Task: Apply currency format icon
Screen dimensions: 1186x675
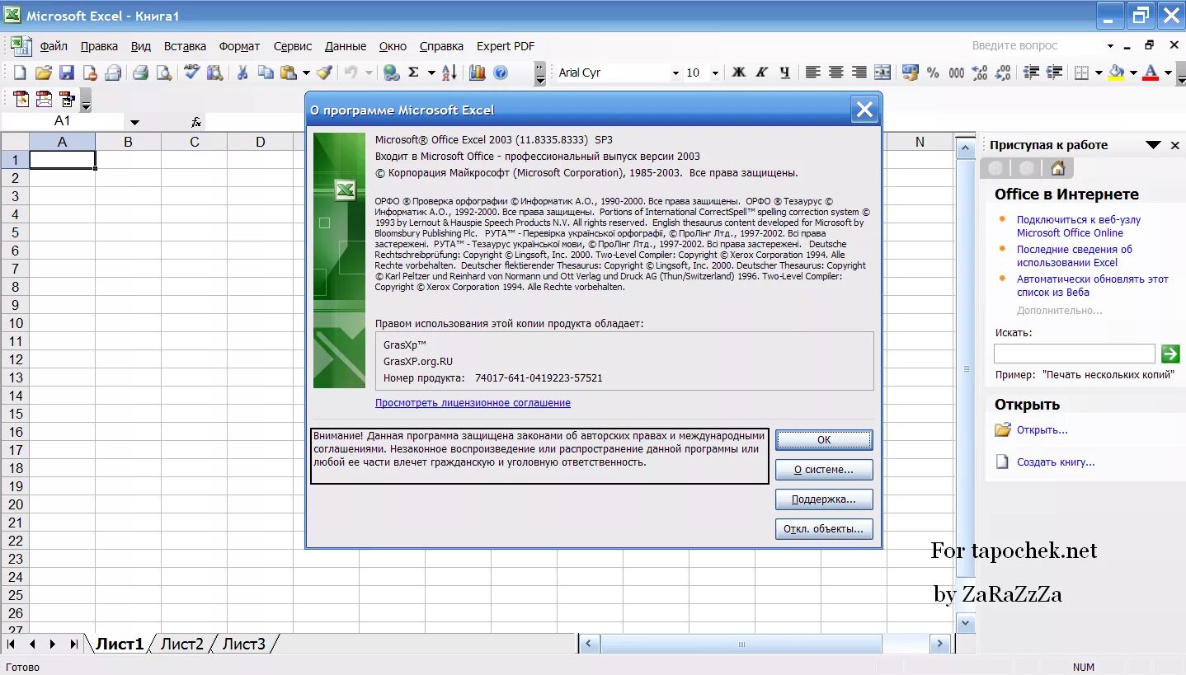Action: (910, 73)
